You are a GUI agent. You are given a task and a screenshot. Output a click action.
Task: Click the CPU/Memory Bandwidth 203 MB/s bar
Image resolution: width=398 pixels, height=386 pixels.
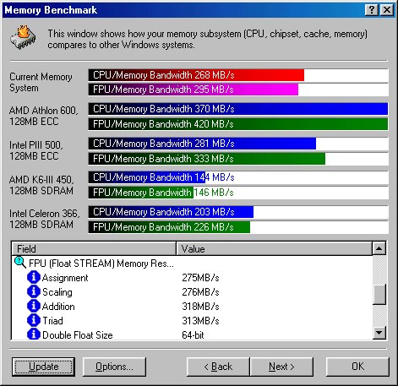pyautogui.click(x=171, y=212)
